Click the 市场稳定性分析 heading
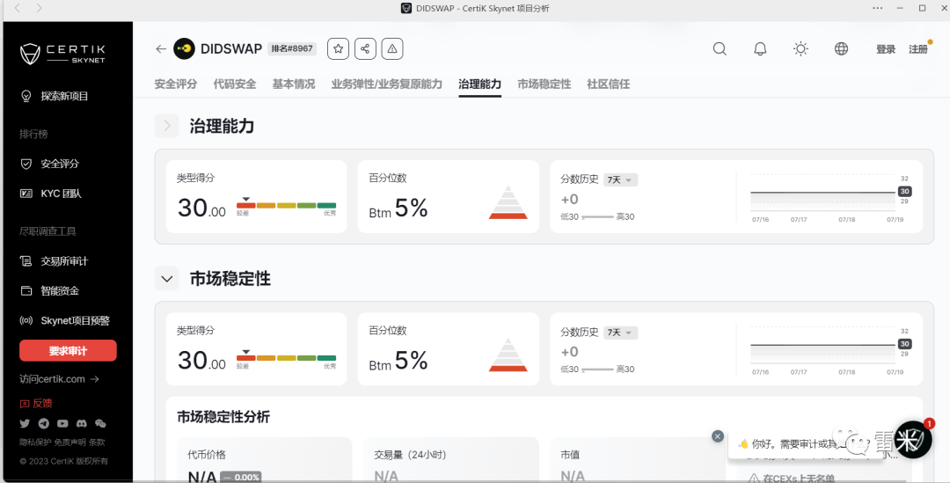This screenshot has height=483, width=950. coord(223,417)
